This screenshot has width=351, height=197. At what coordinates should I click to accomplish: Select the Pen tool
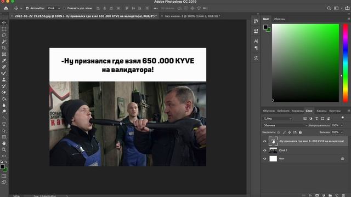[x=4, y=118]
